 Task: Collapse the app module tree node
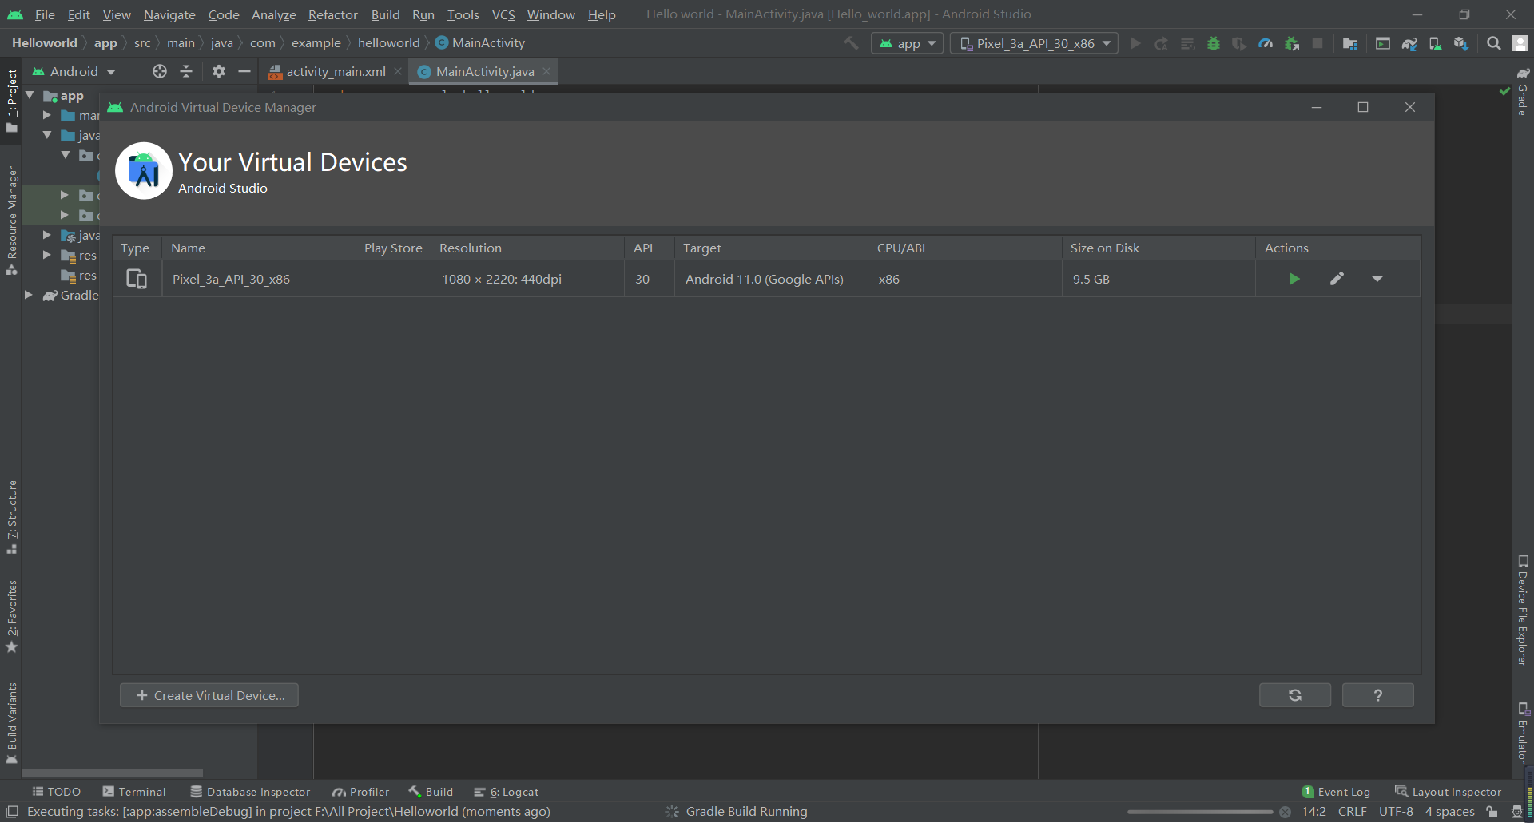tap(30, 95)
